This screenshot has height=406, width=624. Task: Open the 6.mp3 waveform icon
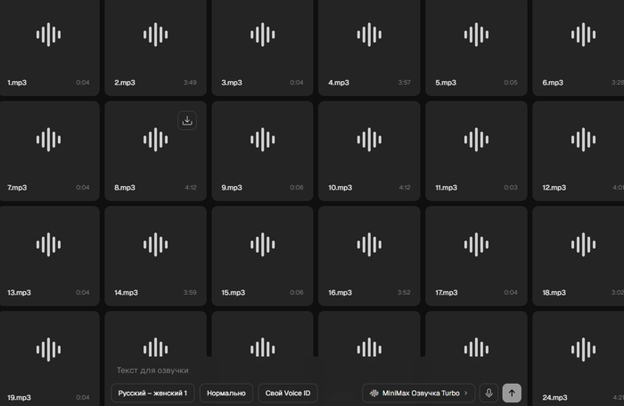click(583, 35)
